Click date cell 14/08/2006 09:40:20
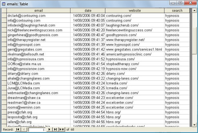The height and width of the screenshot is (133, 198). point(88,30)
